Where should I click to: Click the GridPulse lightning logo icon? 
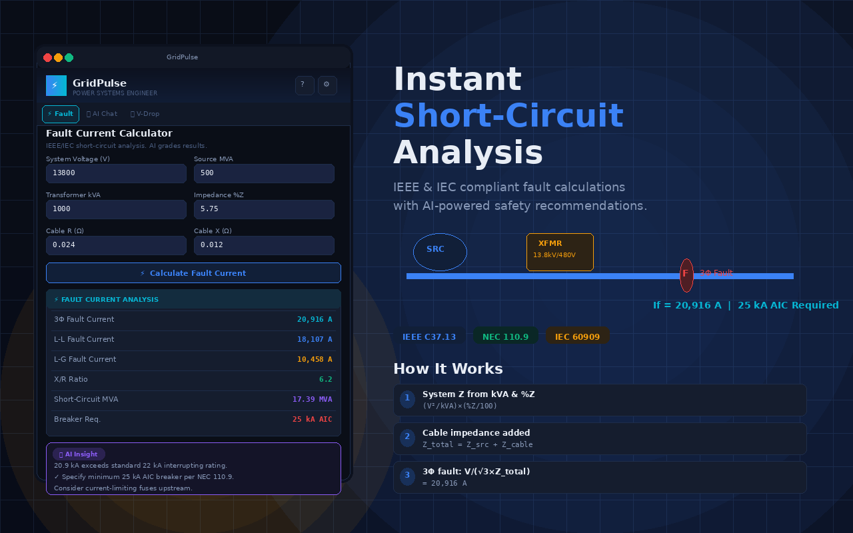click(56, 85)
